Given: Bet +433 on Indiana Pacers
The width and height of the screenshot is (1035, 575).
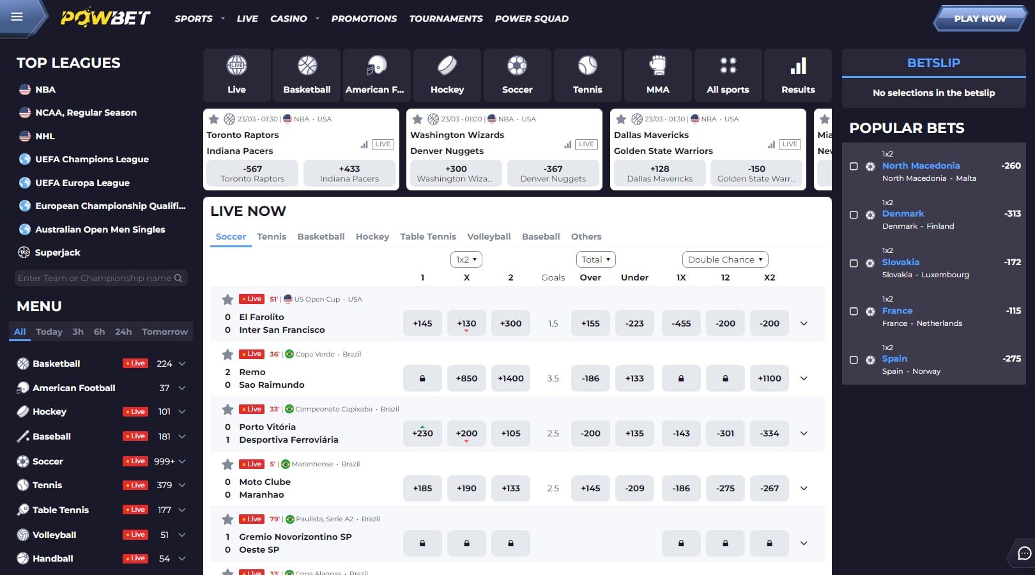Looking at the screenshot, I should 349,173.
